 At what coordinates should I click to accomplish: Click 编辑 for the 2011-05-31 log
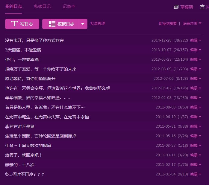coord(194,126)
